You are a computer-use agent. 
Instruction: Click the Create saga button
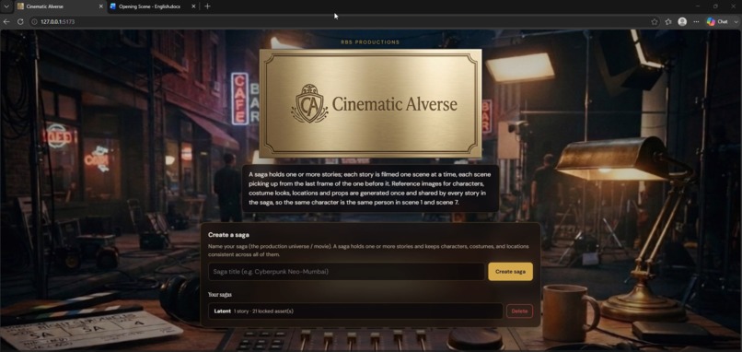pyautogui.click(x=510, y=272)
